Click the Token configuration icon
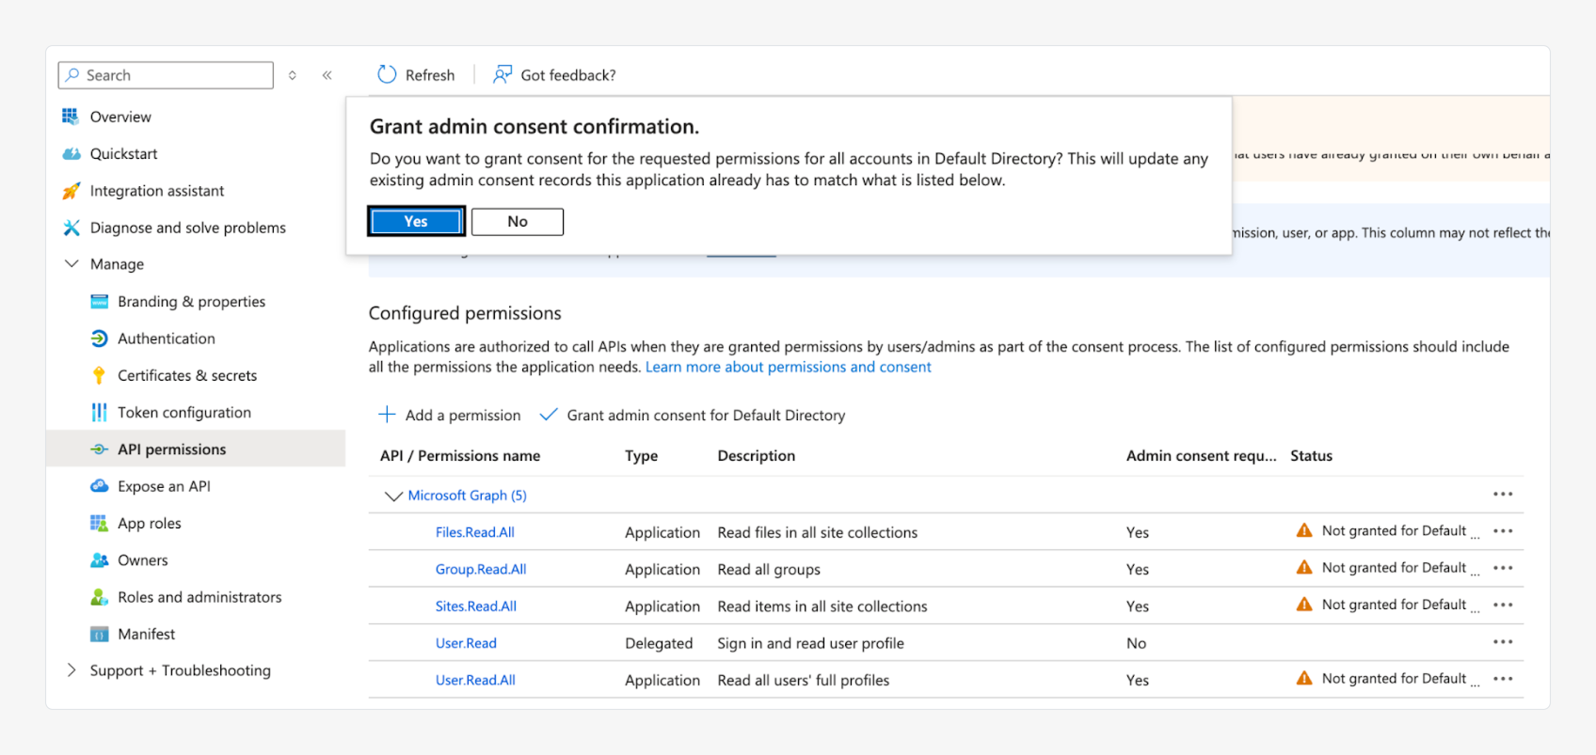 coord(98,412)
